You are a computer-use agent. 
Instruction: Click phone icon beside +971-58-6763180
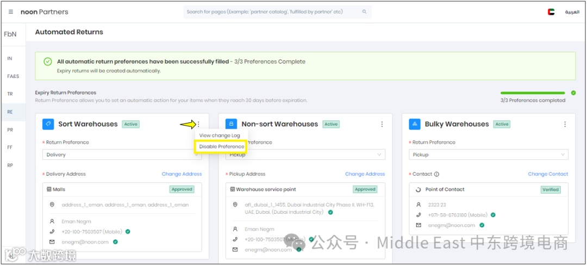419,215
